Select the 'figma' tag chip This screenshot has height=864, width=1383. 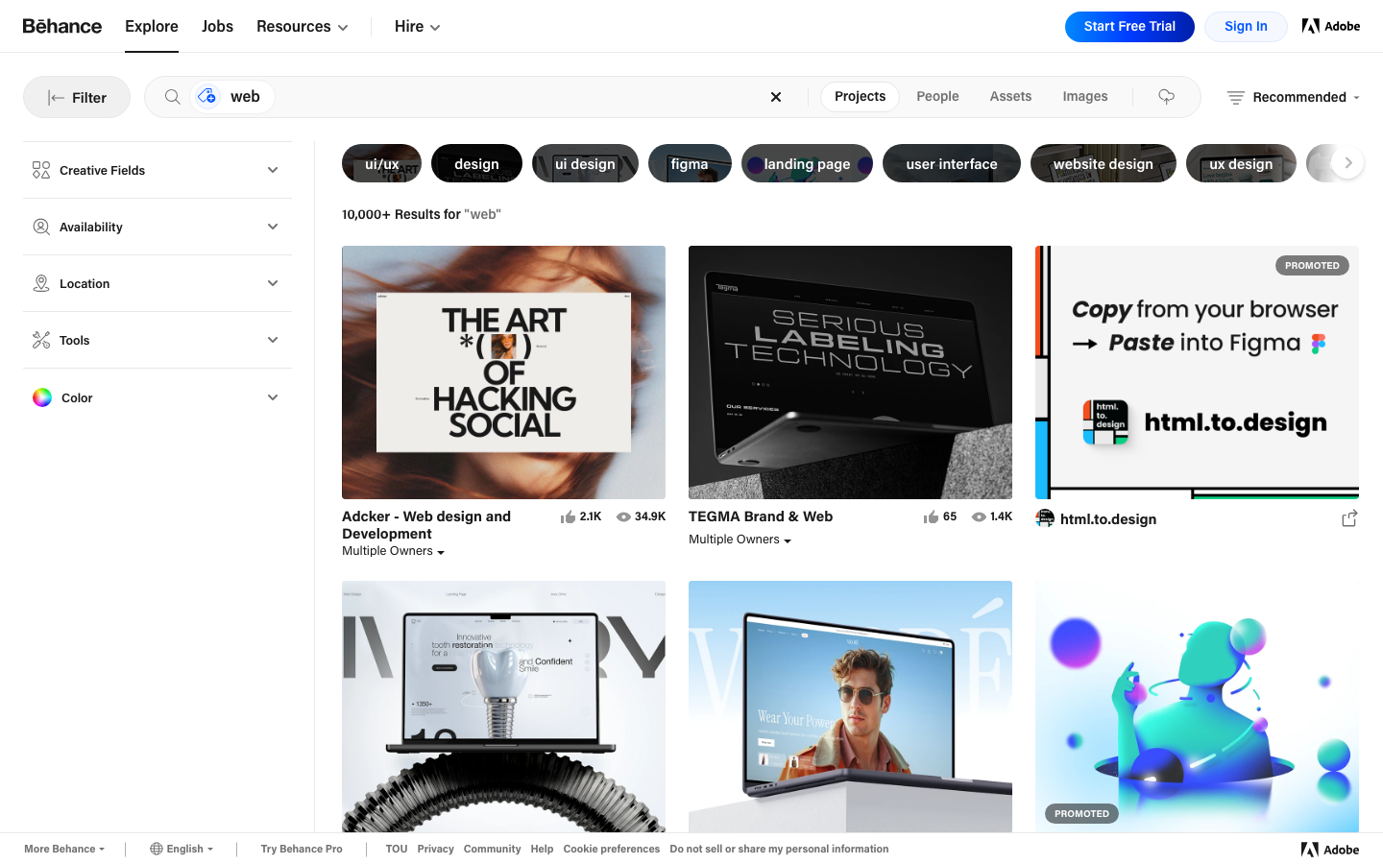(690, 163)
